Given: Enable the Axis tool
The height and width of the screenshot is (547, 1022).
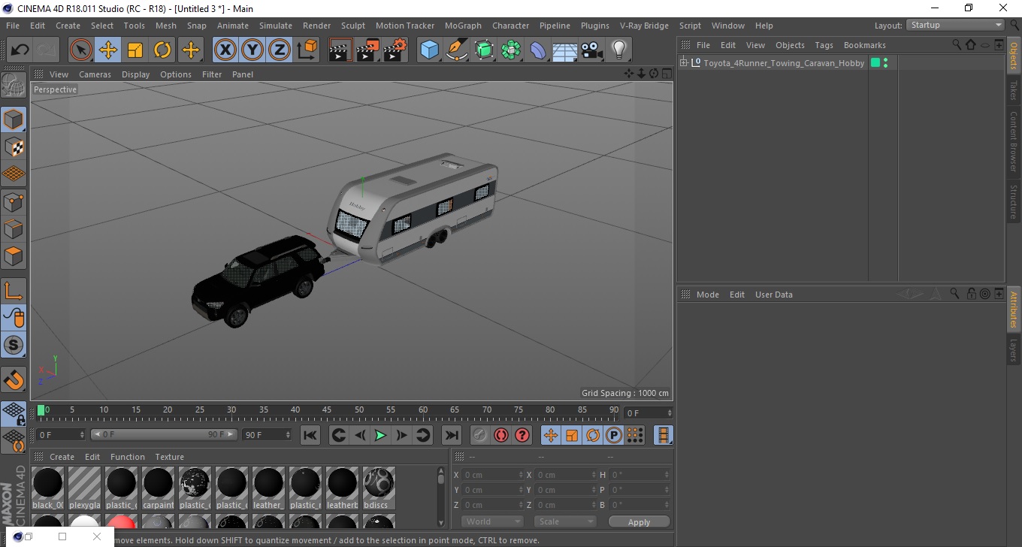Looking at the screenshot, I should (14, 291).
